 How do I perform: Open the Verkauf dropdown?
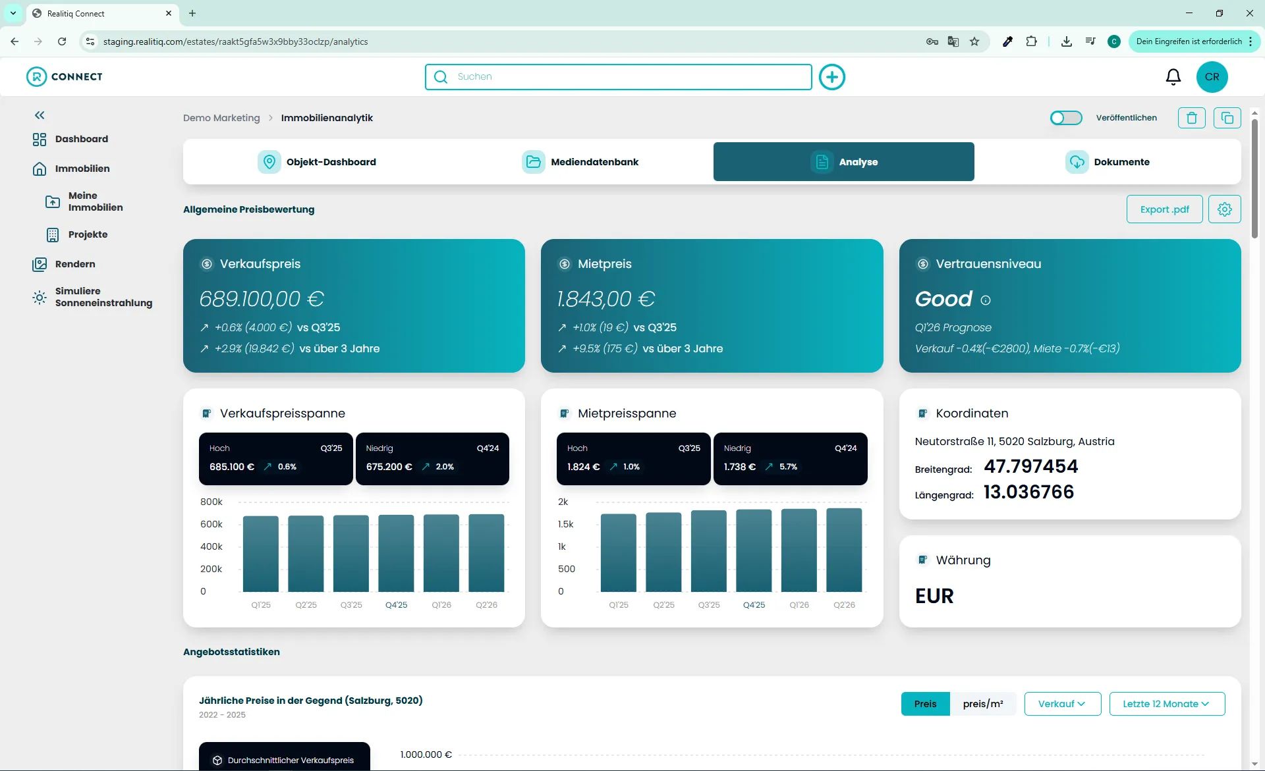1062,704
